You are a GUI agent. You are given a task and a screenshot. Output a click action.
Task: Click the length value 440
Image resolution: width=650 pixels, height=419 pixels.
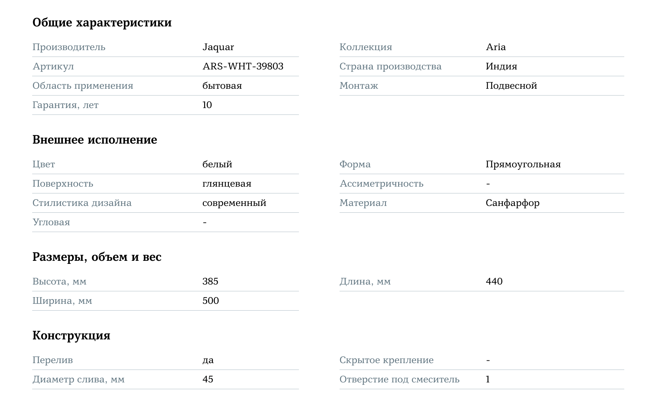(494, 281)
